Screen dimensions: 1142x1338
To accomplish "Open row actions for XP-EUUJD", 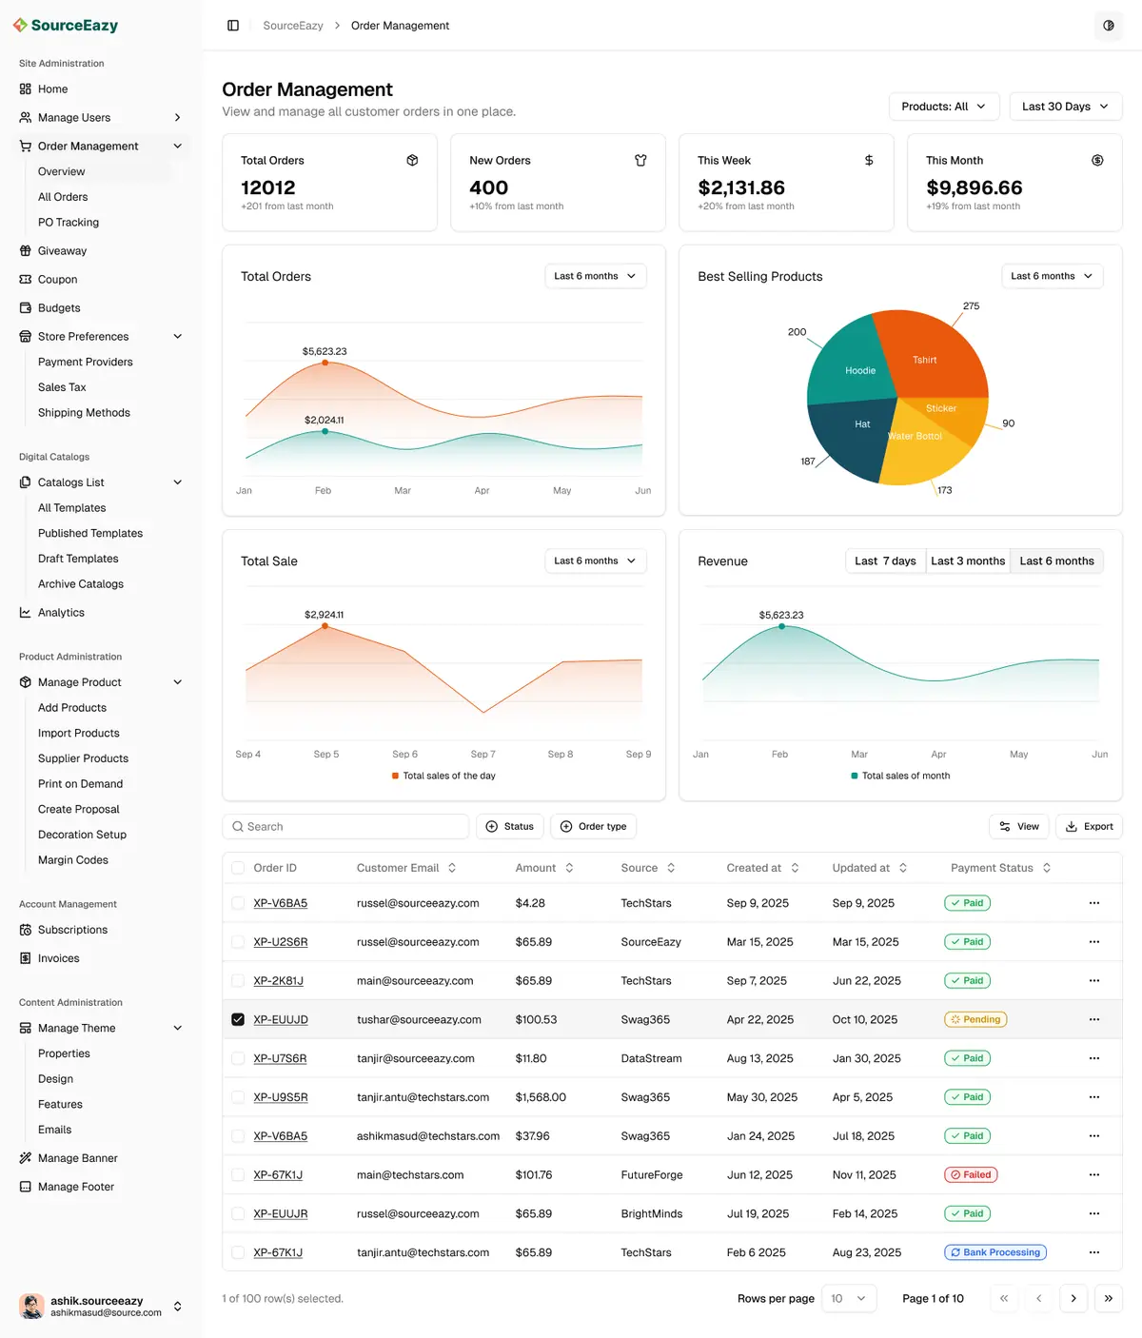I will pyautogui.click(x=1094, y=1019).
